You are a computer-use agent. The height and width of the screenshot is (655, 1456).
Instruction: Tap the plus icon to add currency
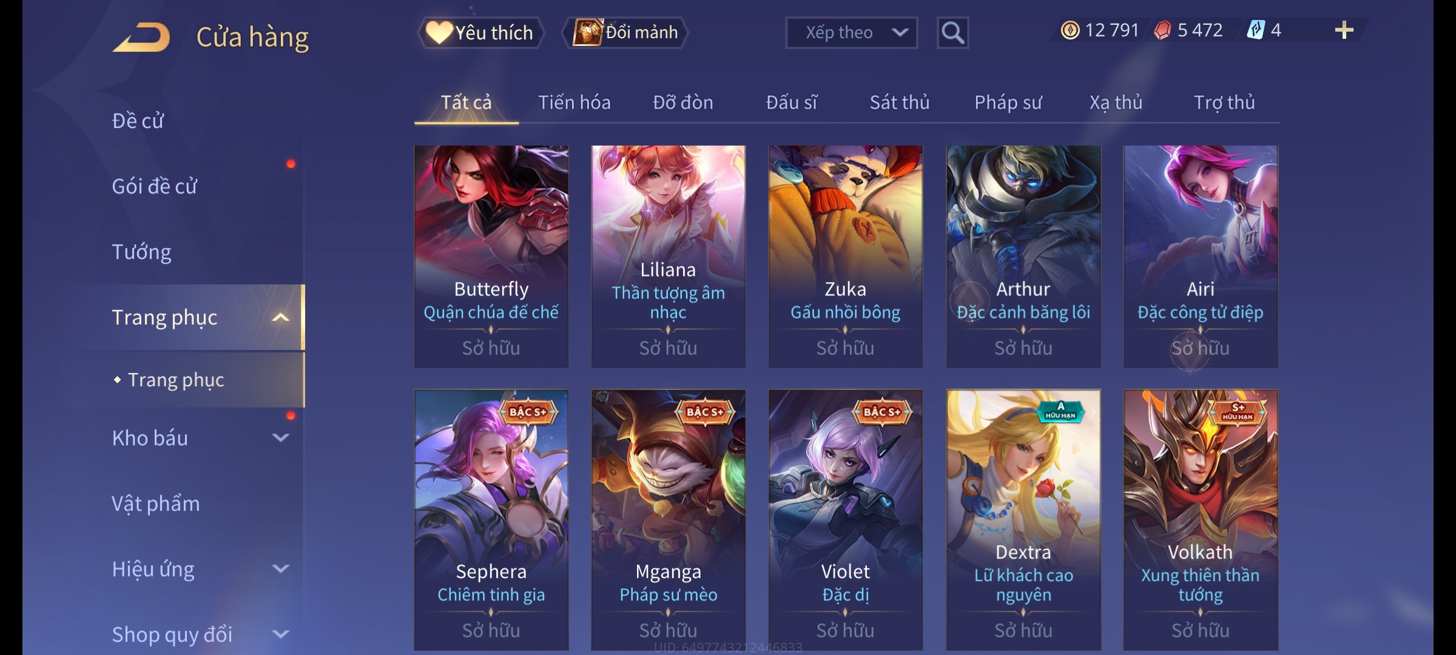coord(1344,30)
